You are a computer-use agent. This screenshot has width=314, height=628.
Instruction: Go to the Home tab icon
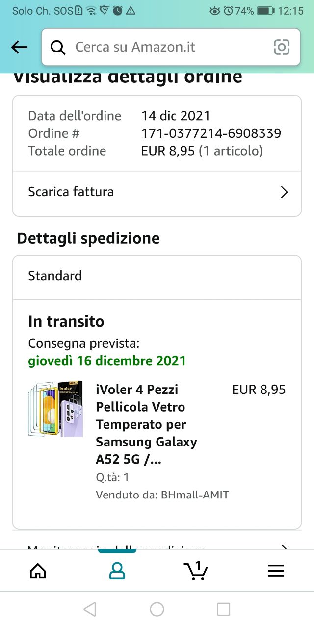pos(38,571)
